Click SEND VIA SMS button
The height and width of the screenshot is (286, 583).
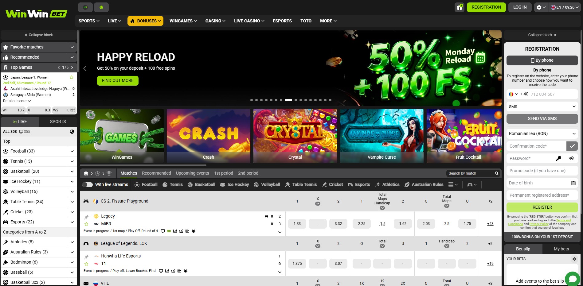click(x=542, y=118)
